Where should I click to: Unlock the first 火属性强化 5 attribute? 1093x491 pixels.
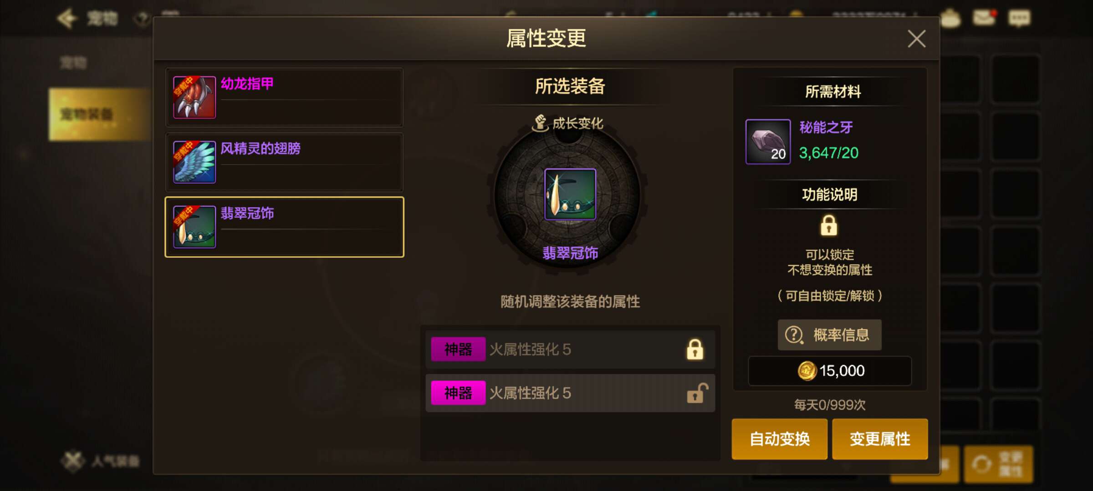tap(695, 349)
